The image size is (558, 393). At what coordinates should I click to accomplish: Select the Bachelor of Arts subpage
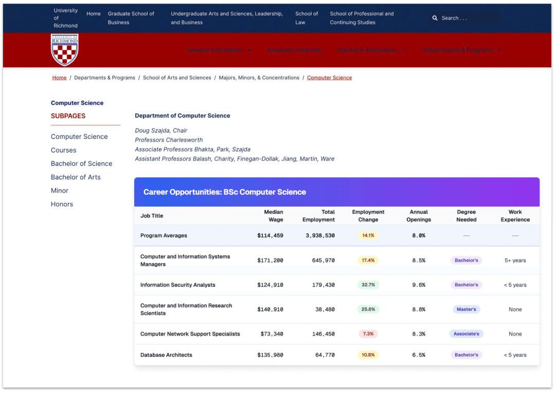click(76, 177)
